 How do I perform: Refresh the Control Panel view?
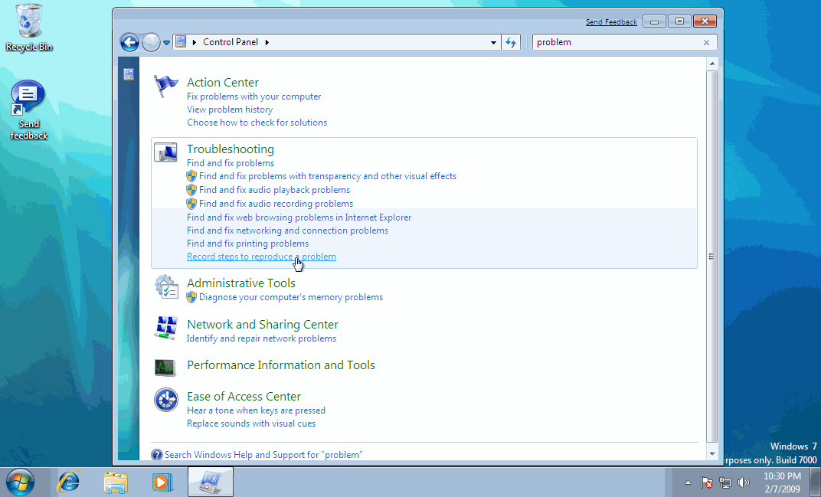coord(511,42)
